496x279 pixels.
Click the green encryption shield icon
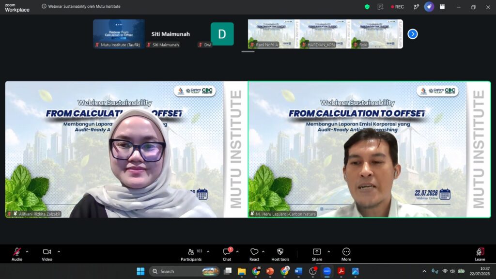(367, 7)
